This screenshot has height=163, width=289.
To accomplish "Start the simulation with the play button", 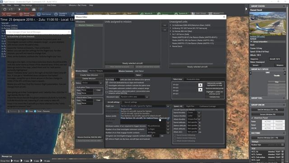I will 19,9.
